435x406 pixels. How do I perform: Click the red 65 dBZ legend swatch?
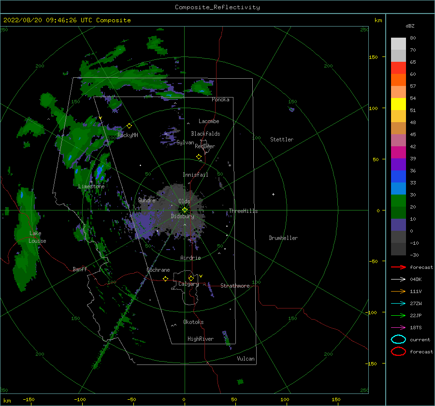click(398, 68)
